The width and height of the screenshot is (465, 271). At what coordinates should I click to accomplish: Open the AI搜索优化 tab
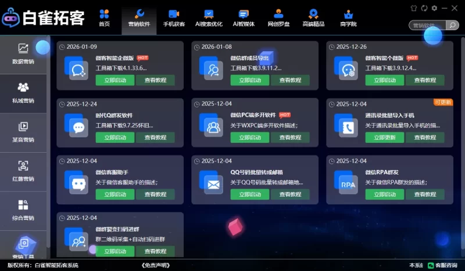point(209,18)
